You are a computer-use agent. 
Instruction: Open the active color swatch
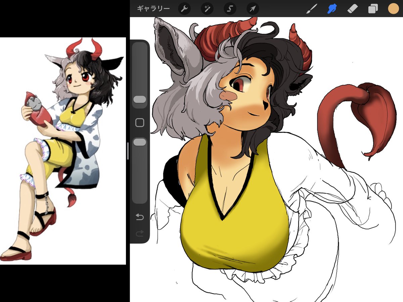[393, 9]
